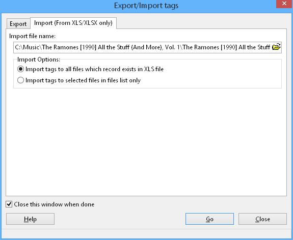
Task: Click blank area of the Import tab panel
Action: 146,142
